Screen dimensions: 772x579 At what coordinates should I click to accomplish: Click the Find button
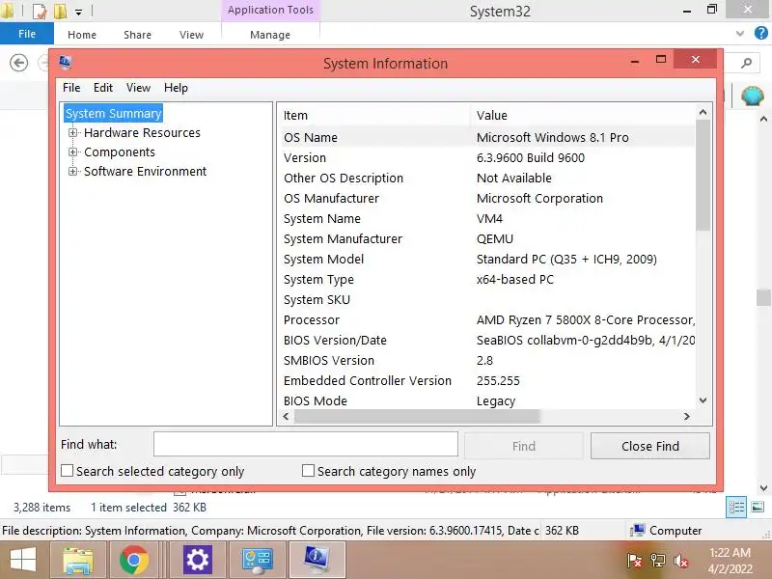pyautogui.click(x=523, y=446)
